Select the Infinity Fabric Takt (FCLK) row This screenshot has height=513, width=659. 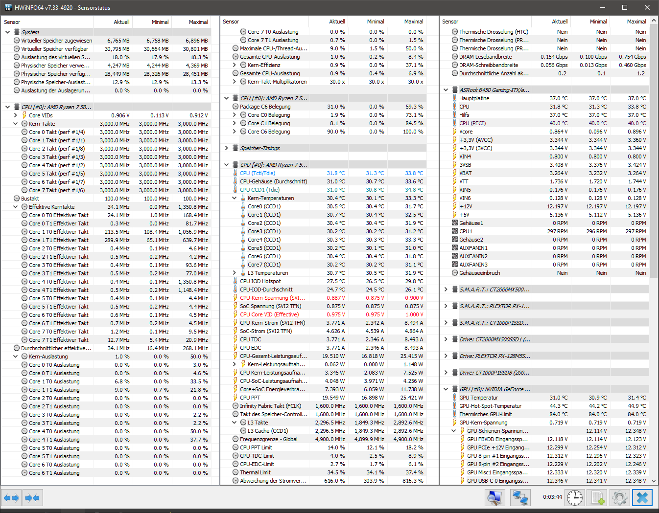pyautogui.click(x=324, y=406)
